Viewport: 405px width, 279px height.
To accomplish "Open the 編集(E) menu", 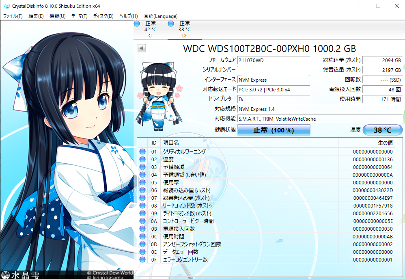I will [x=36, y=16].
